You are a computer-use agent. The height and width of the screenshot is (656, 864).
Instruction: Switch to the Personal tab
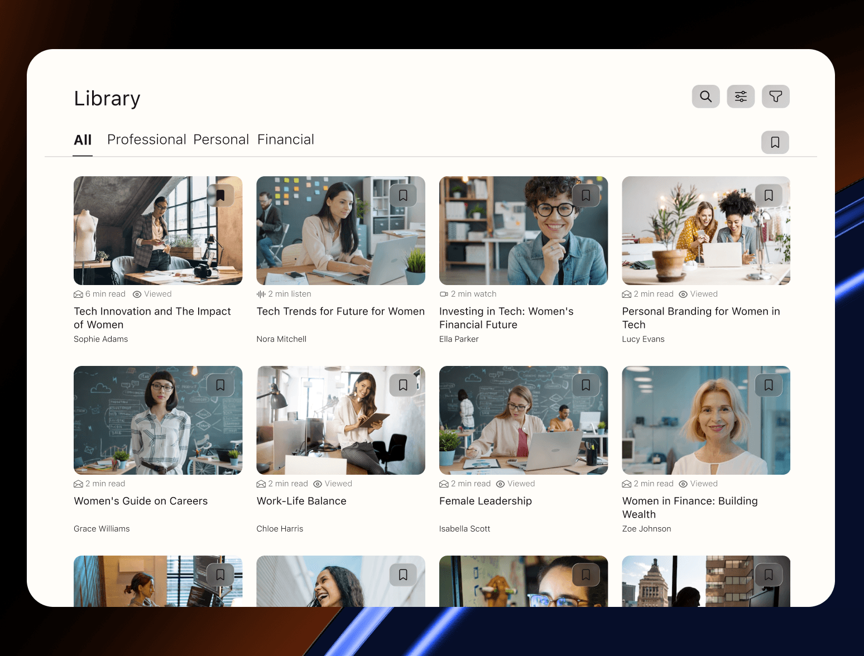221,139
